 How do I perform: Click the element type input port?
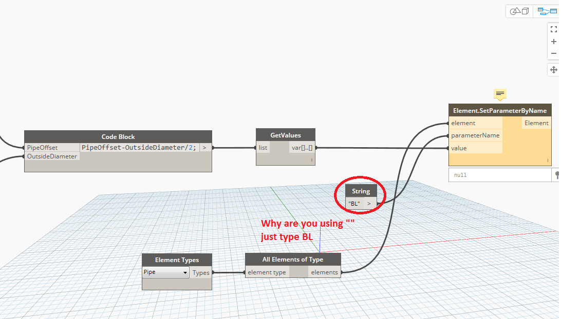tap(267, 272)
